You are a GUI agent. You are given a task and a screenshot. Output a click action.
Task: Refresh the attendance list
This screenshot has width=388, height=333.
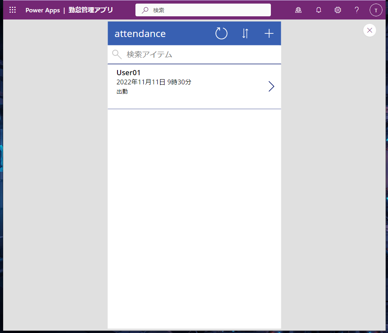[221, 33]
